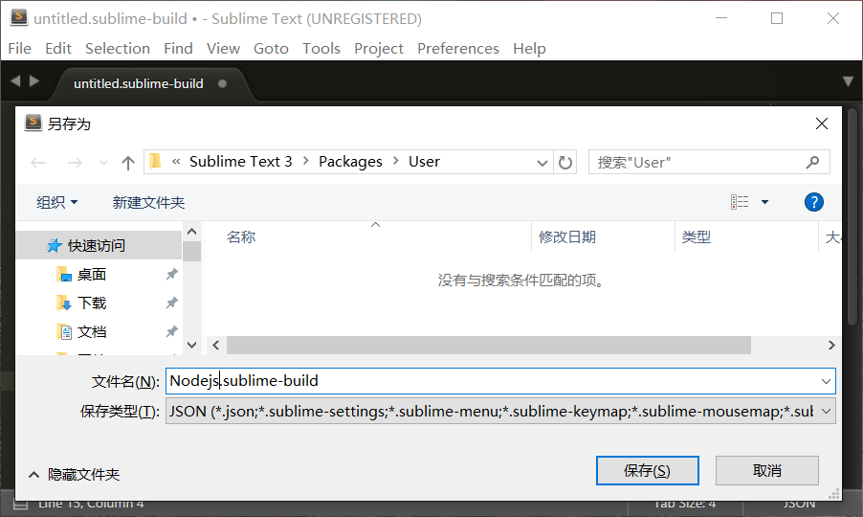Select 快速访问 in navigation pane
This screenshot has width=863, height=517.
(x=100, y=245)
